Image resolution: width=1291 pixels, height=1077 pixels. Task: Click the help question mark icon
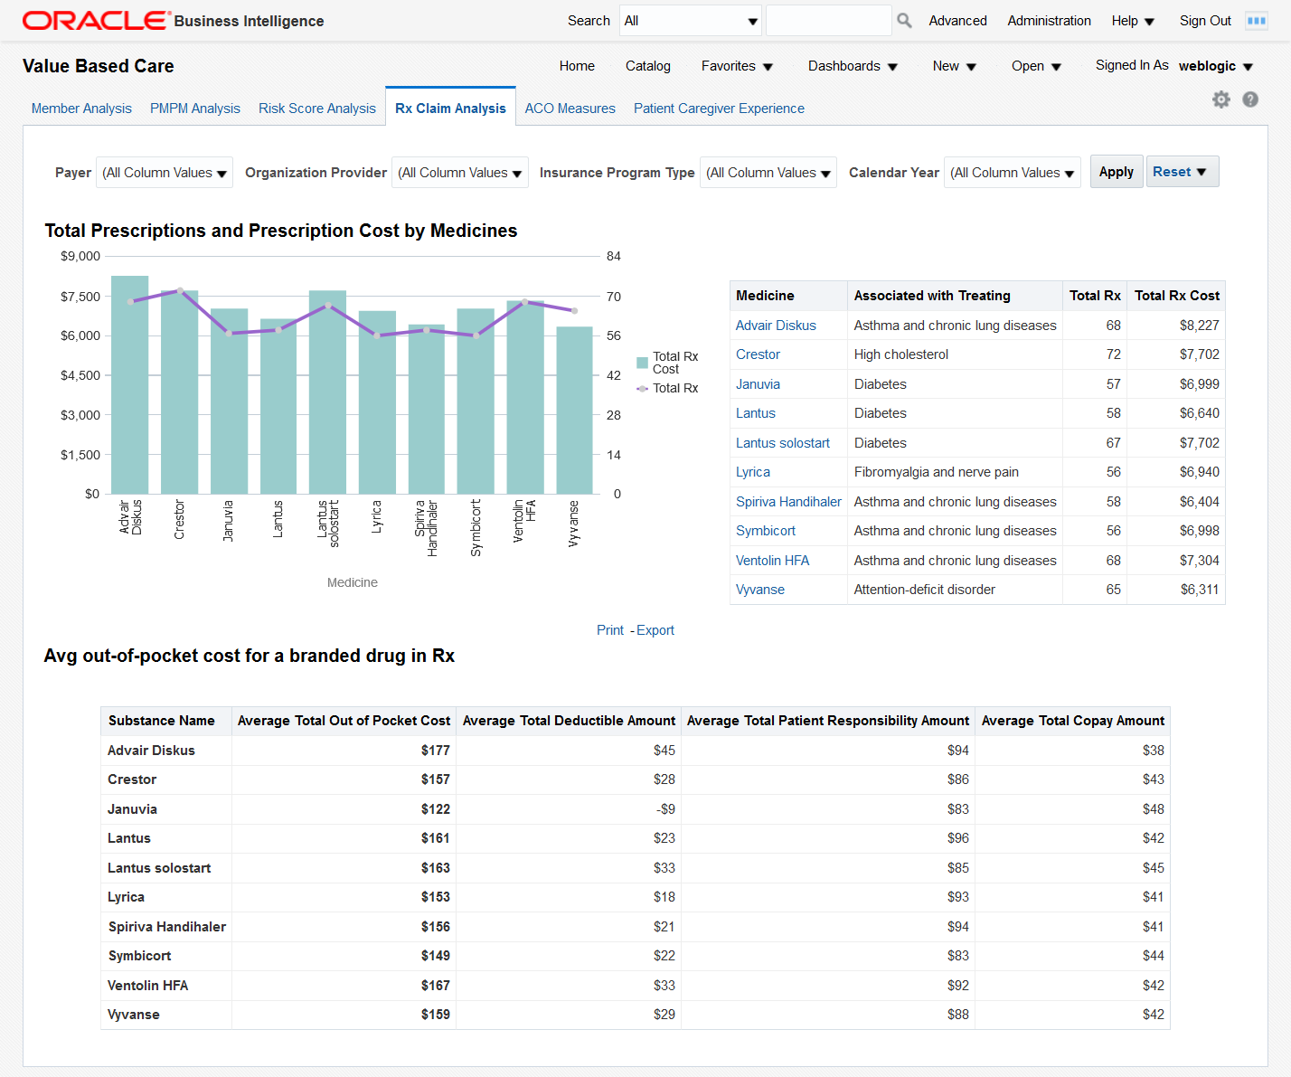(1250, 99)
